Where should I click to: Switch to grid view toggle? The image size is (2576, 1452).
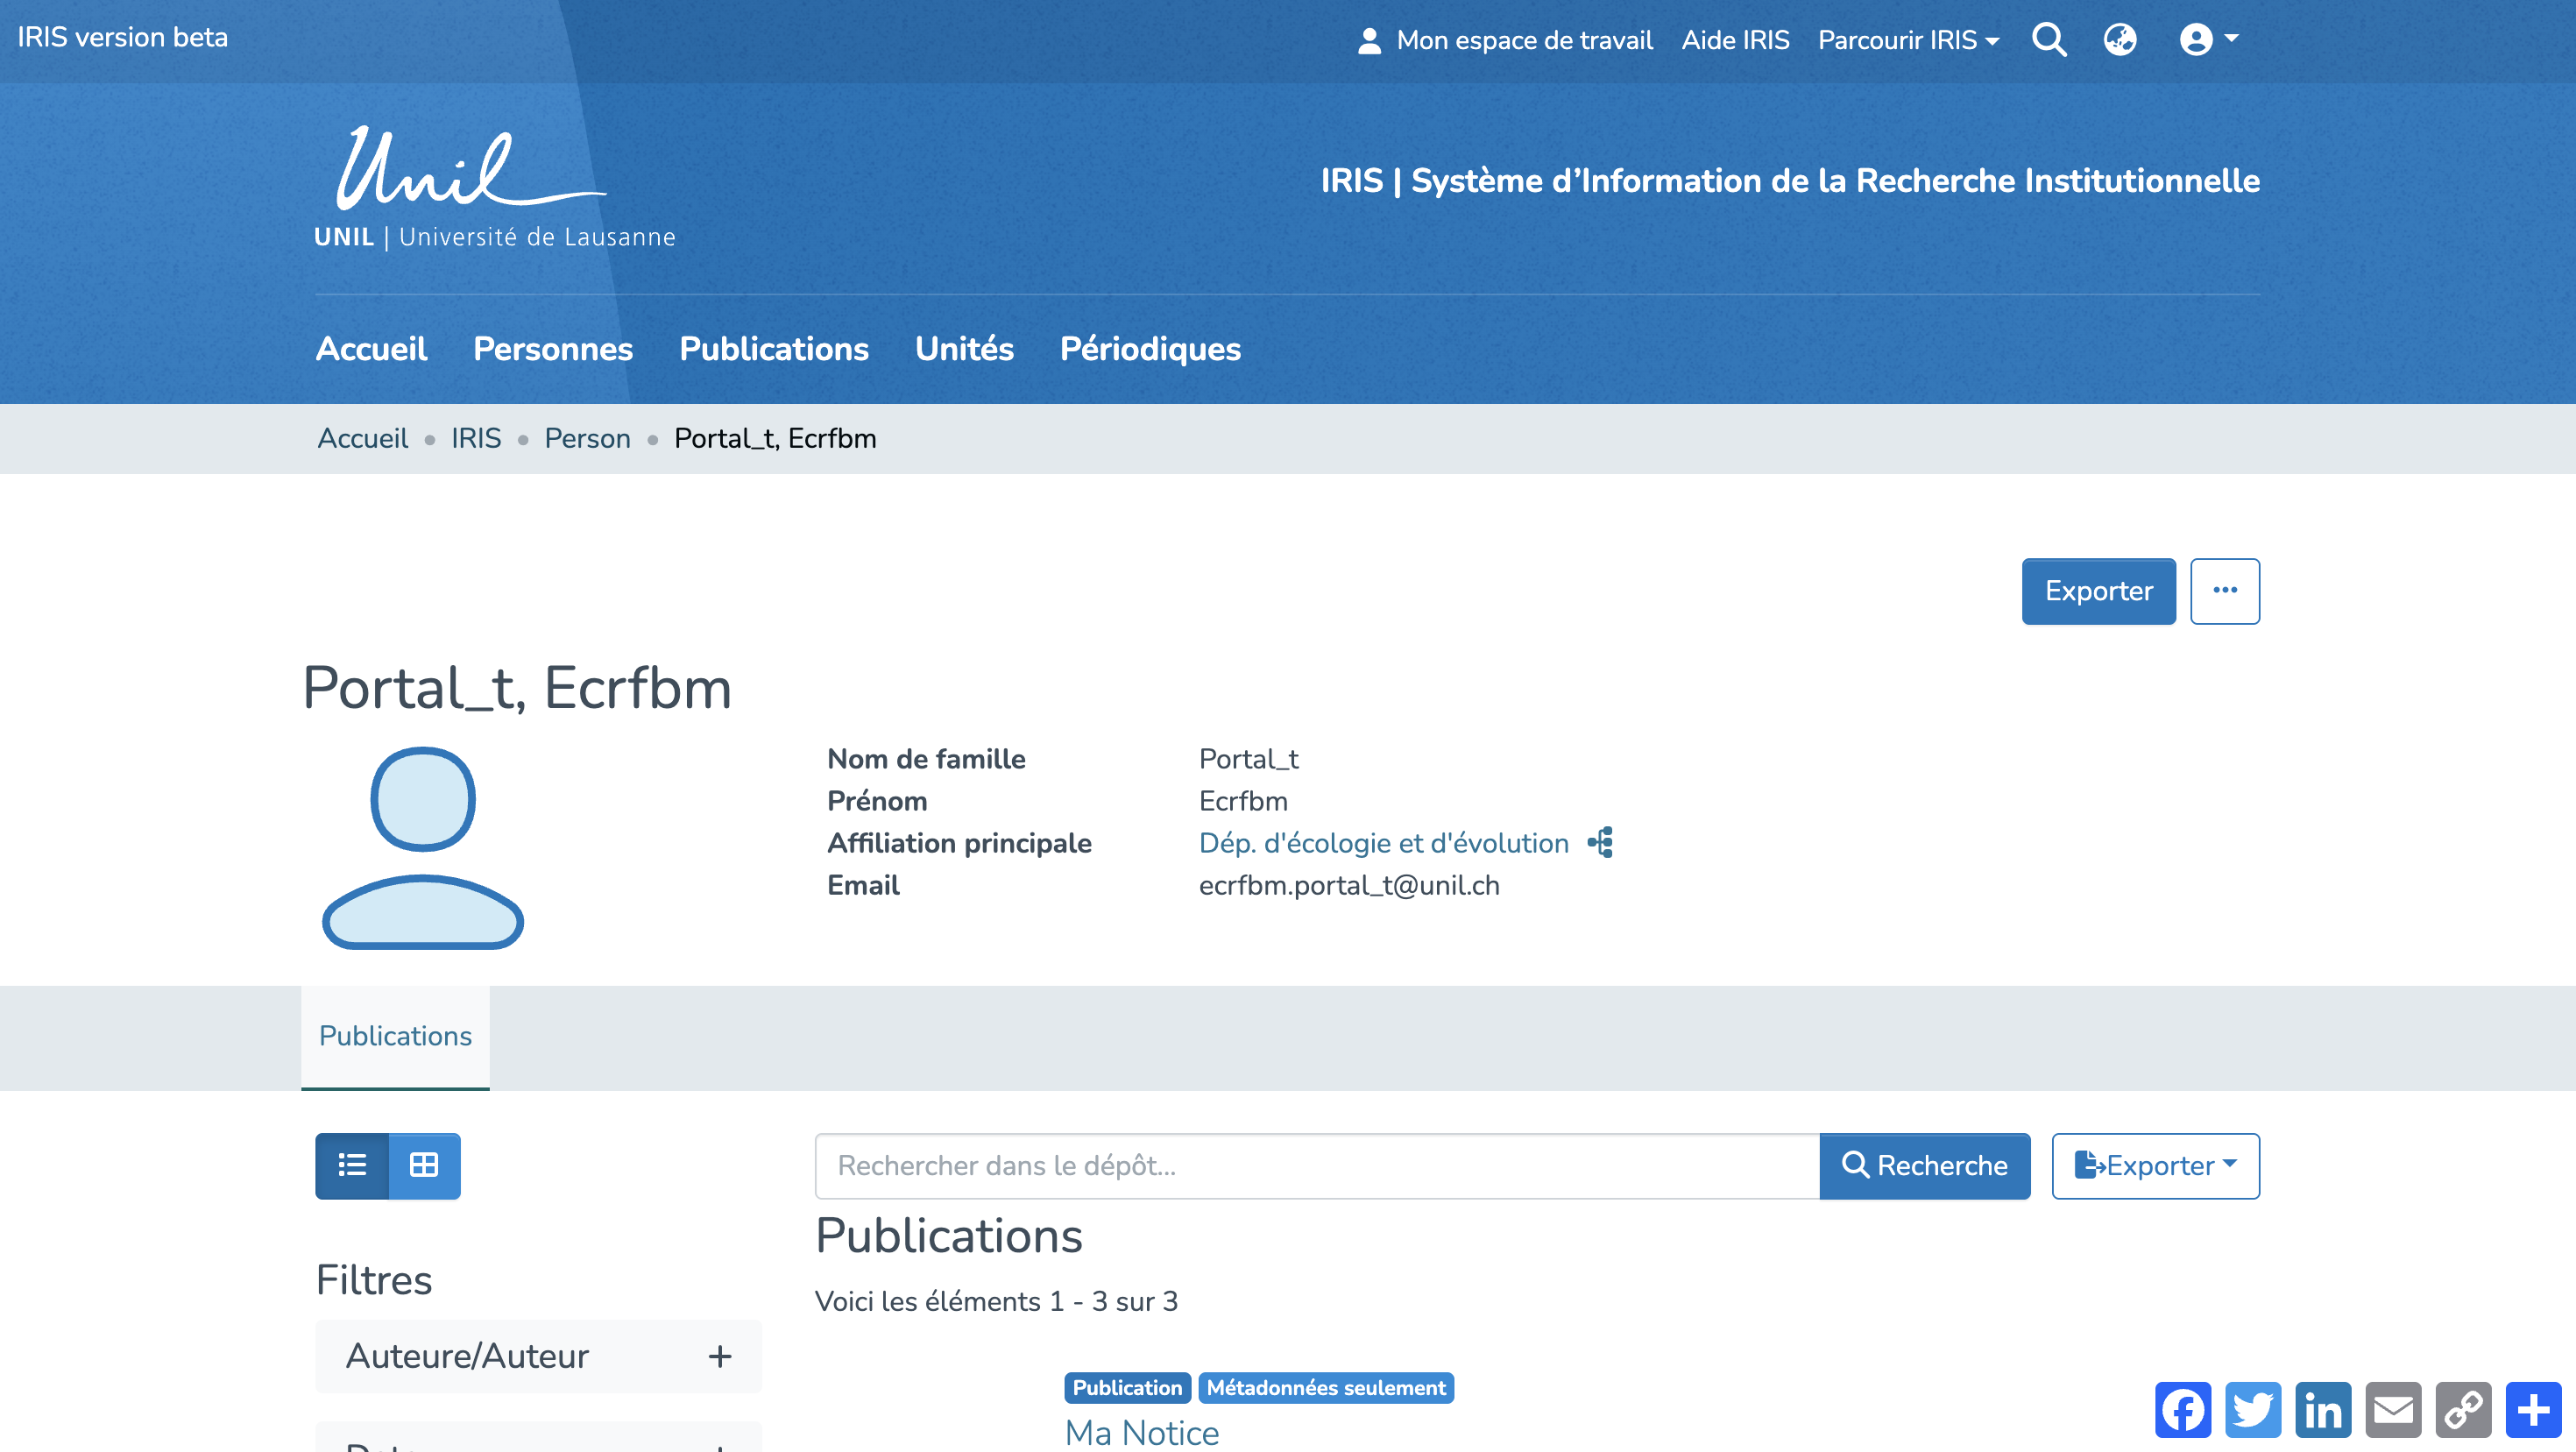424,1165
